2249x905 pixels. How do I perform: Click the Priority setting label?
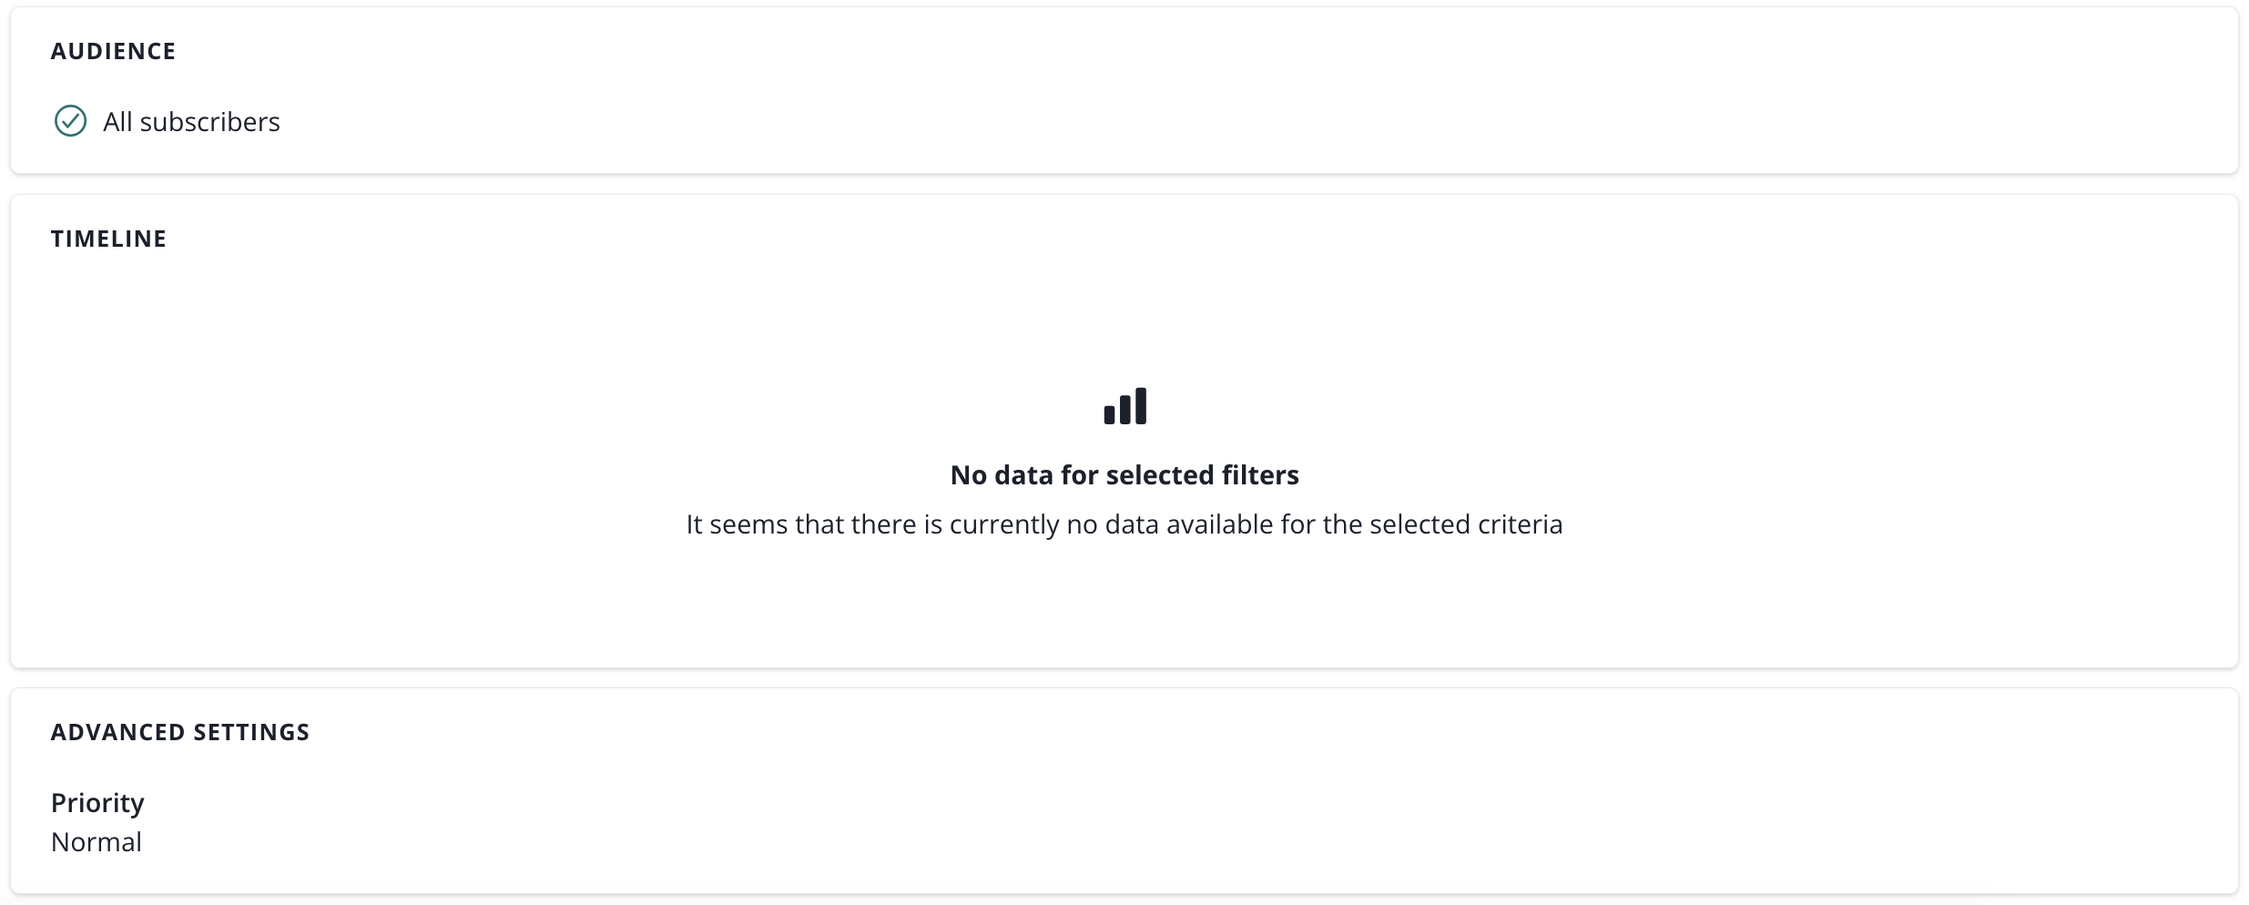point(97,803)
